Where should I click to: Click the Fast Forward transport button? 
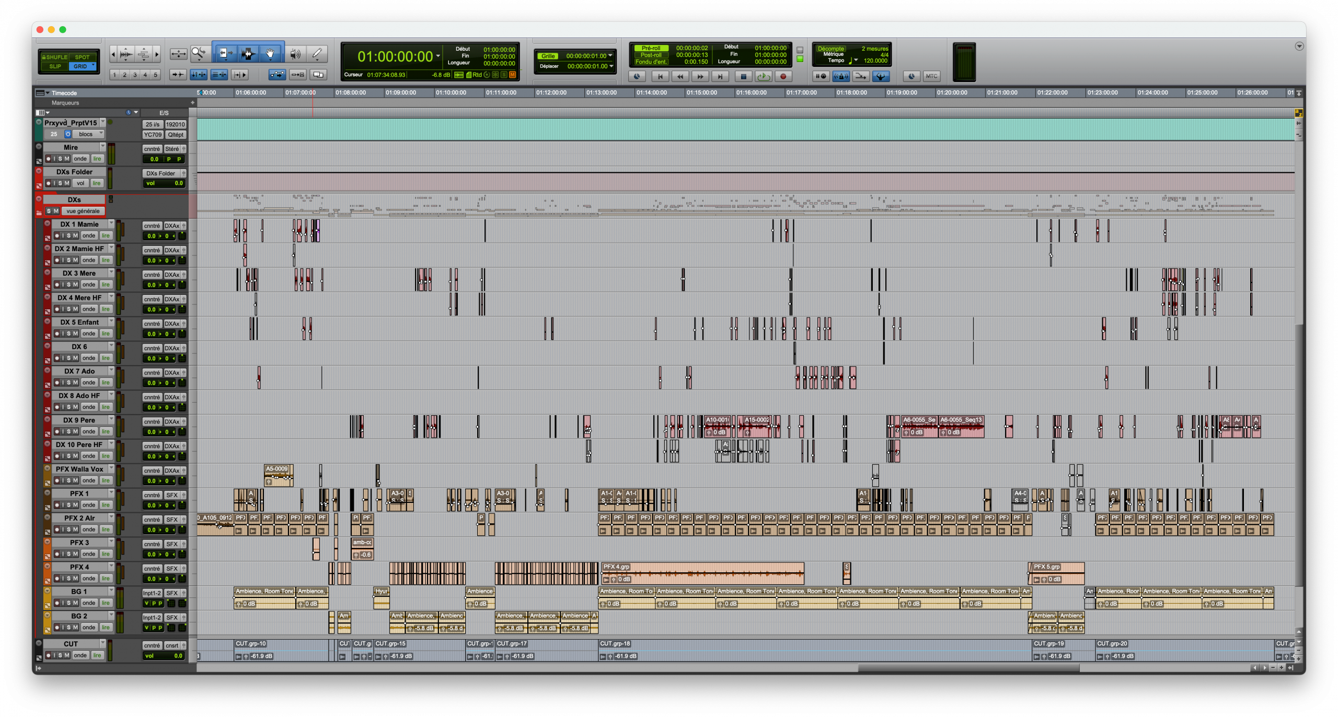coord(700,77)
